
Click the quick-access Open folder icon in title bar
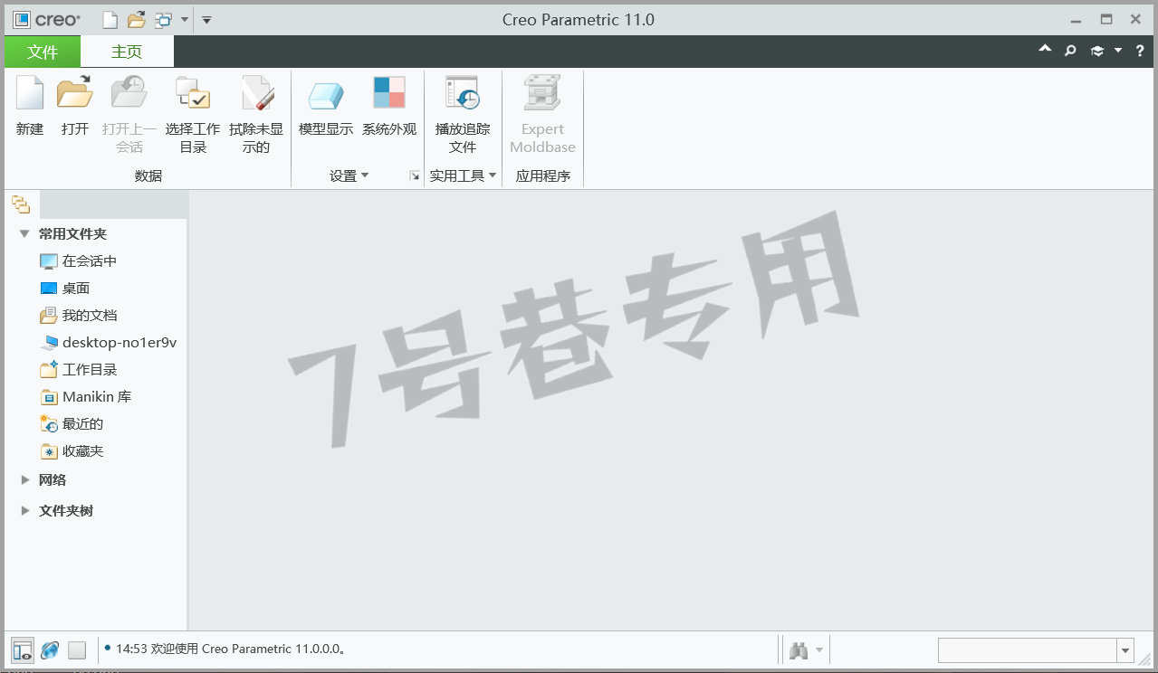click(x=136, y=20)
